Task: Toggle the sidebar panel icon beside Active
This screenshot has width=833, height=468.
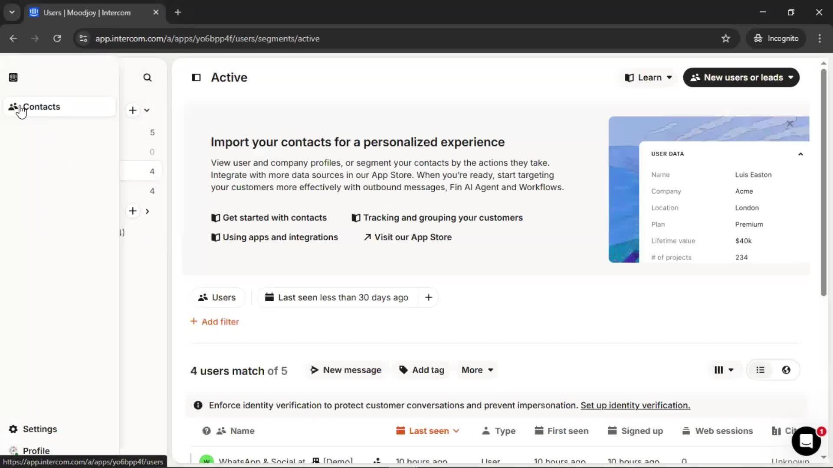Action: (196, 78)
